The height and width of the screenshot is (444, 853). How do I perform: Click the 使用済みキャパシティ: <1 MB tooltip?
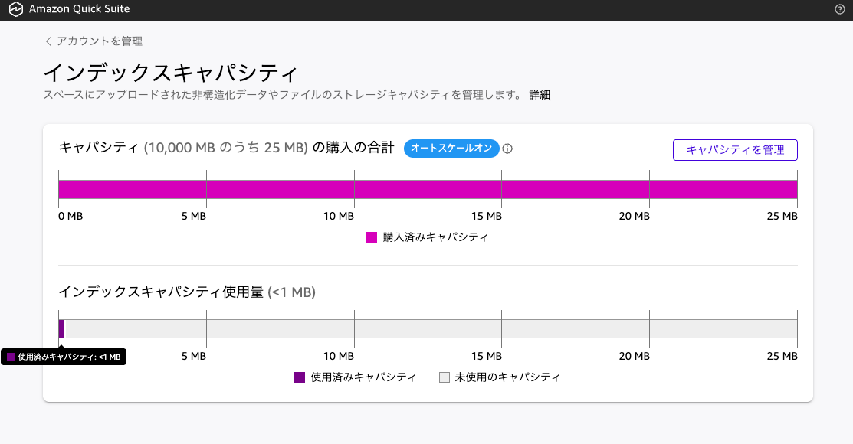point(64,357)
